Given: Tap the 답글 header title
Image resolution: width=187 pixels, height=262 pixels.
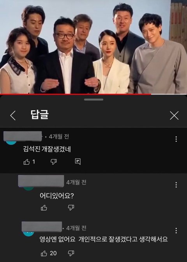Looking at the screenshot, I should [x=40, y=114].
